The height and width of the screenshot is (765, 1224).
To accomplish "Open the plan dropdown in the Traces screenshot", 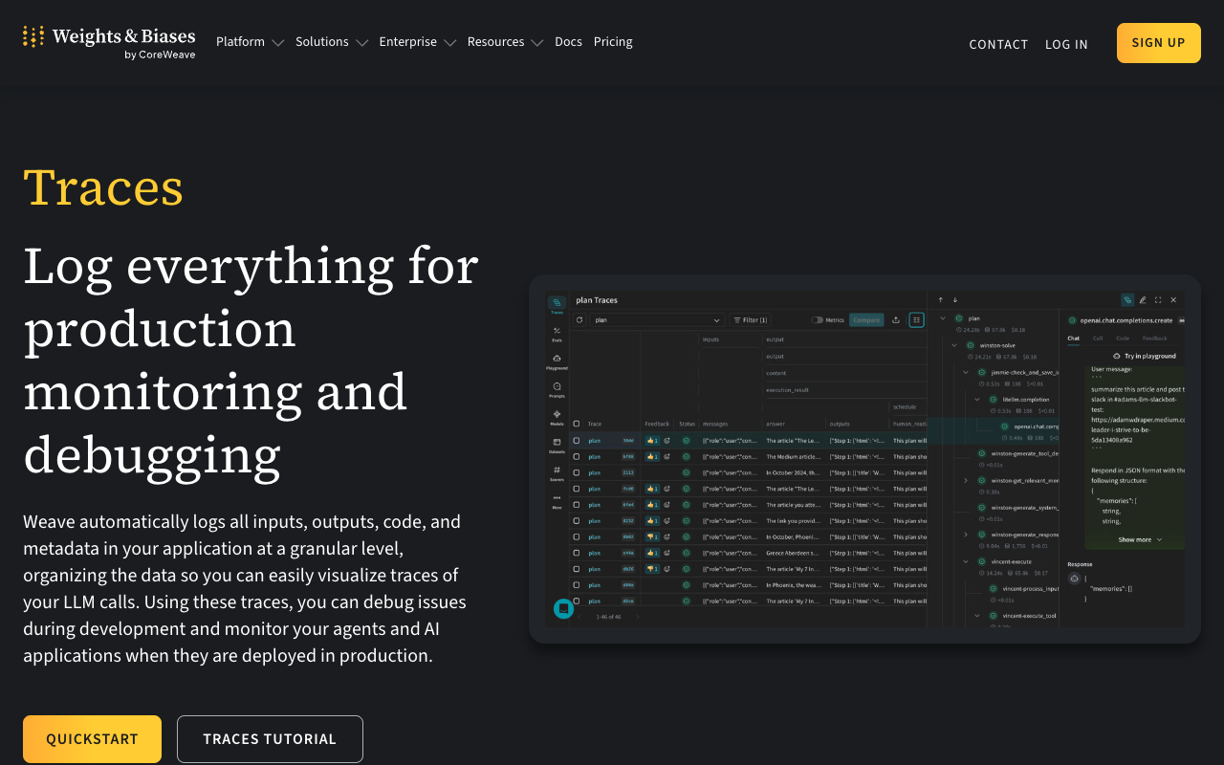I will 656,320.
